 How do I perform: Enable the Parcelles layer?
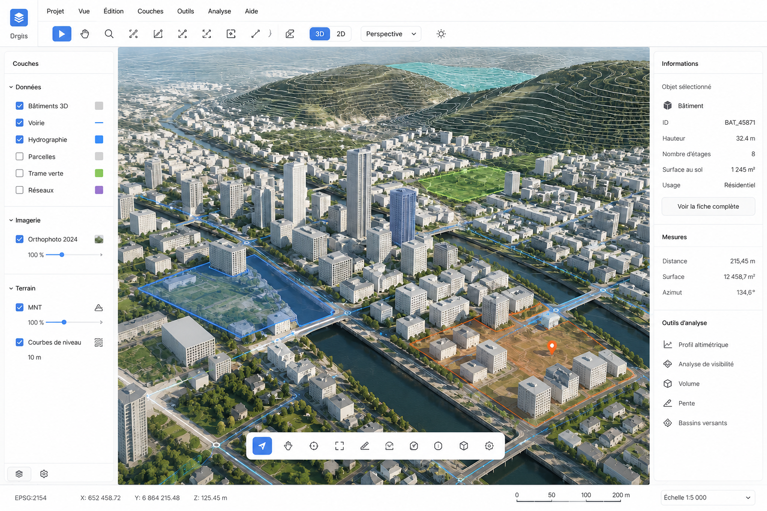coord(19,156)
